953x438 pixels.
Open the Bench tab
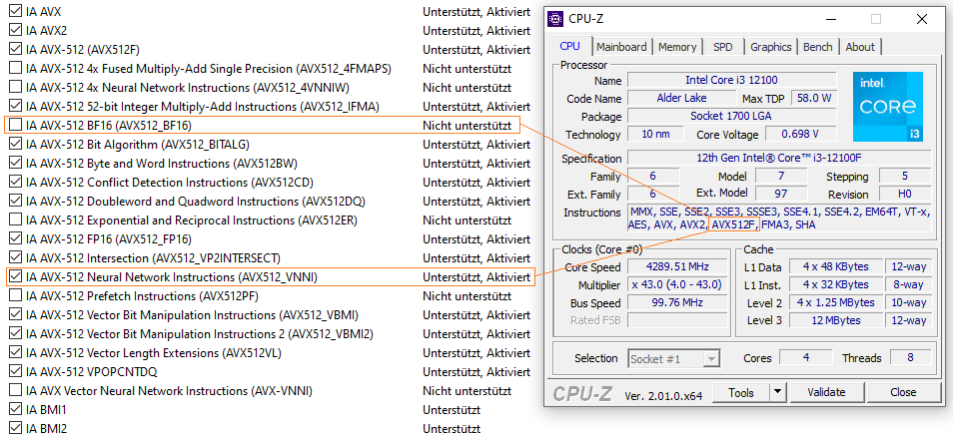point(818,47)
